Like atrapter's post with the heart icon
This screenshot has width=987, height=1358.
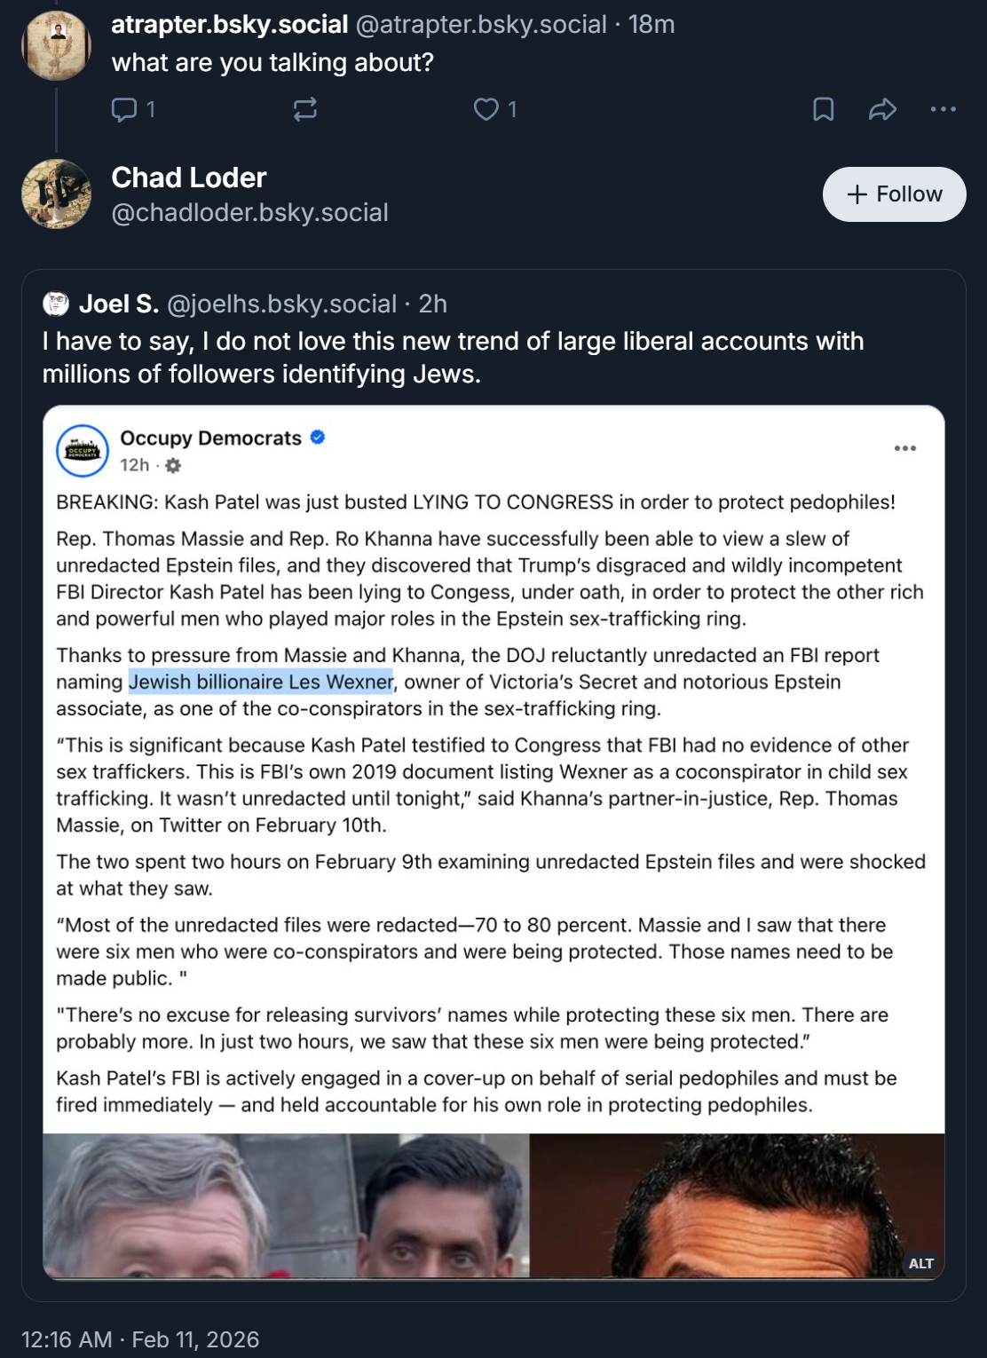[486, 109]
